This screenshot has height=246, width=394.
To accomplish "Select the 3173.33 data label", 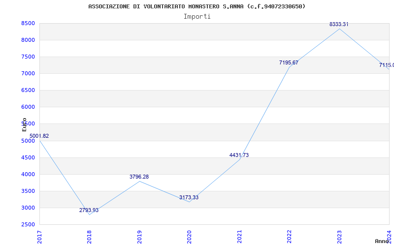I will point(189,198).
